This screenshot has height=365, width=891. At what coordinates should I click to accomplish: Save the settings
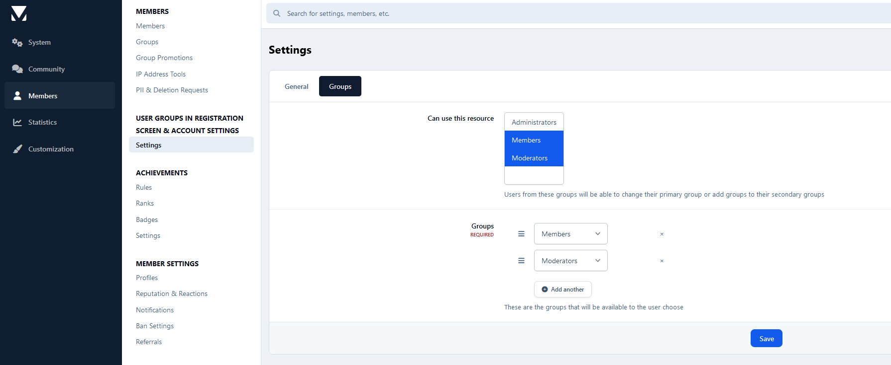coord(766,339)
